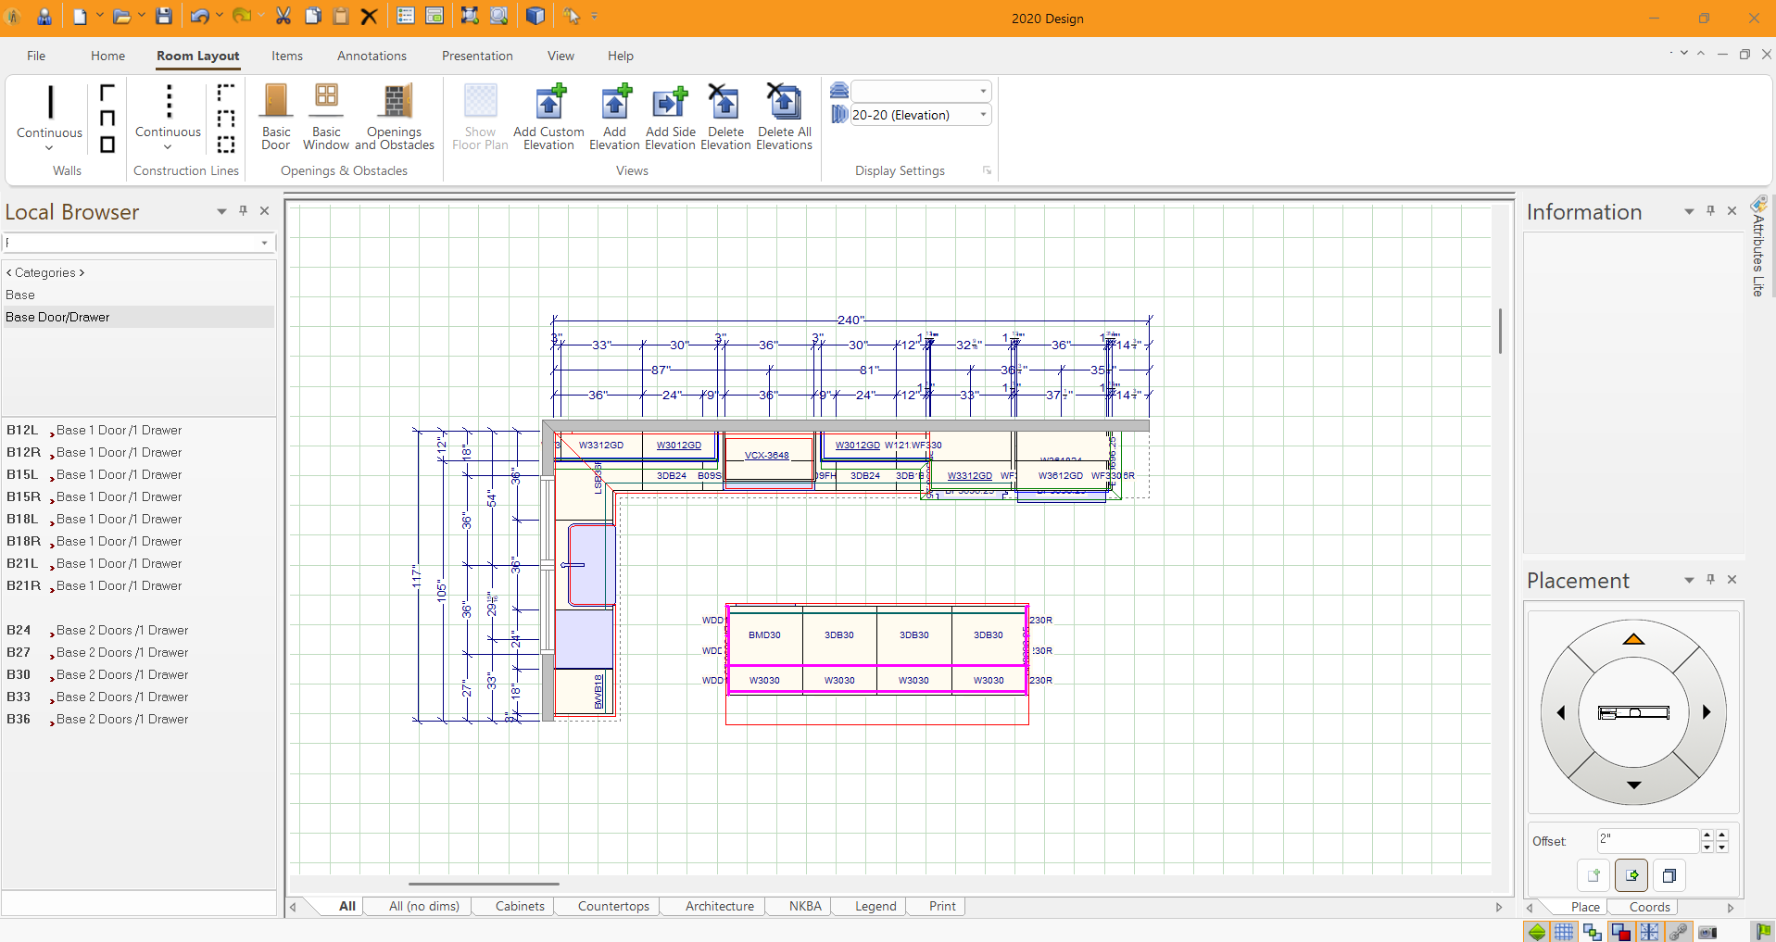Switch to Countertops view tab
Image resolution: width=1776 pixels, height=942 pixels.
[x=613, y=906]
